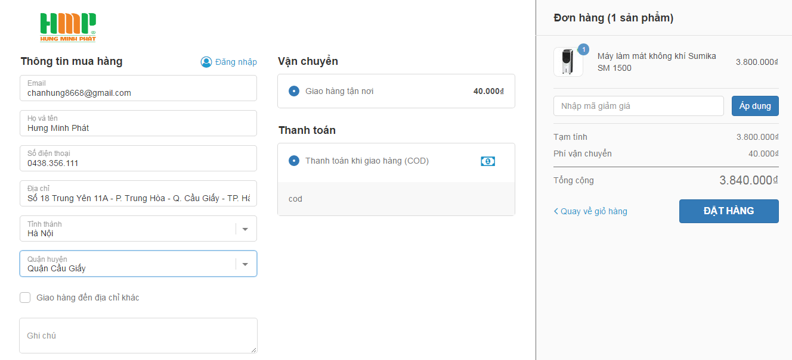Click the product quantity badge

[583, 49]
